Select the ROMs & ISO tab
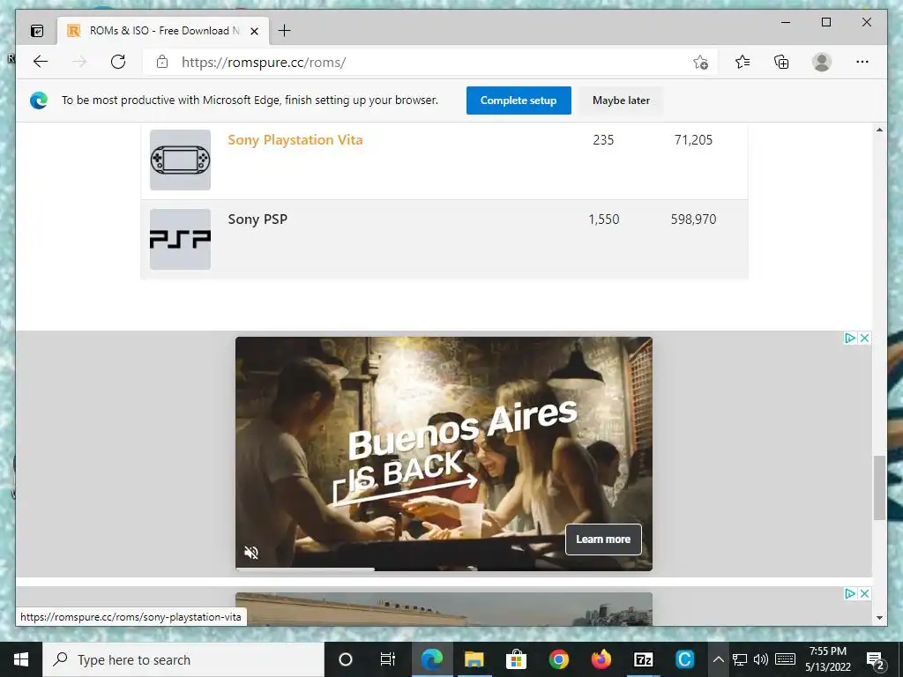The image size is (903, 677). 163,31
